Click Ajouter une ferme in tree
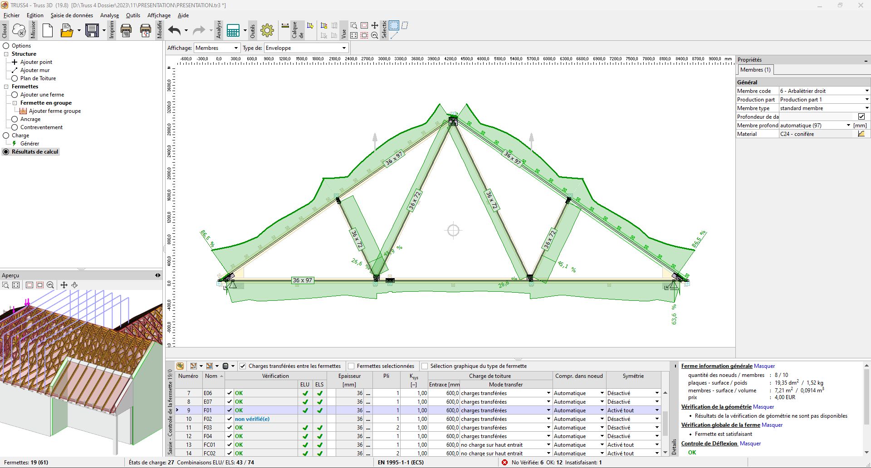The height and width of the screenshot is (468, 871). (42, 95)
